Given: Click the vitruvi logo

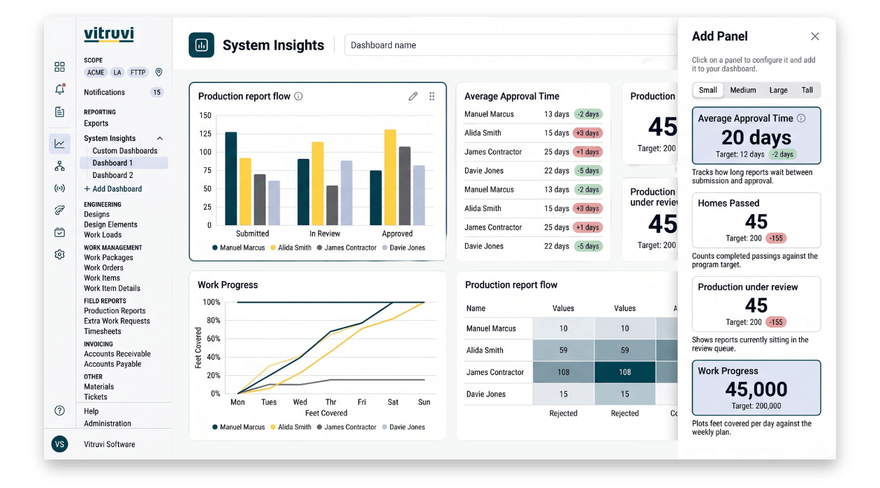Looking at the screenshot, I should [108, 35].
